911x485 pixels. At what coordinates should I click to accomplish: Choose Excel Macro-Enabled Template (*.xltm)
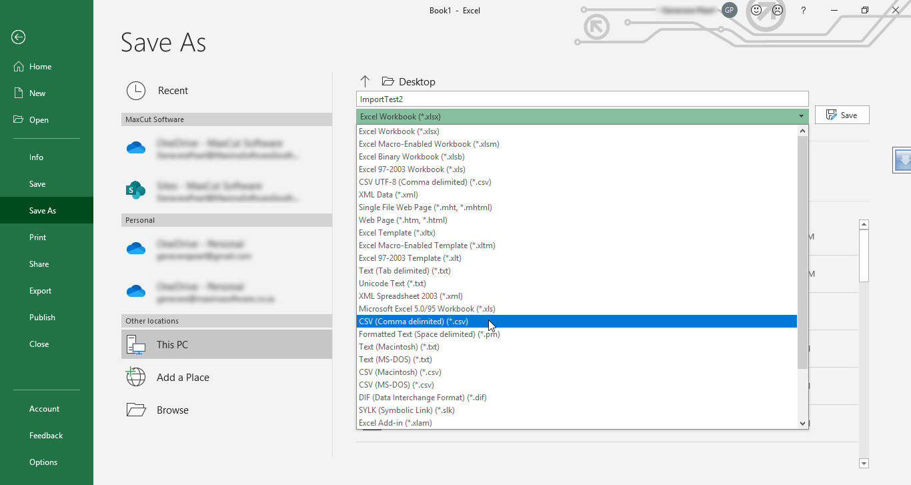tap(577, 246)
